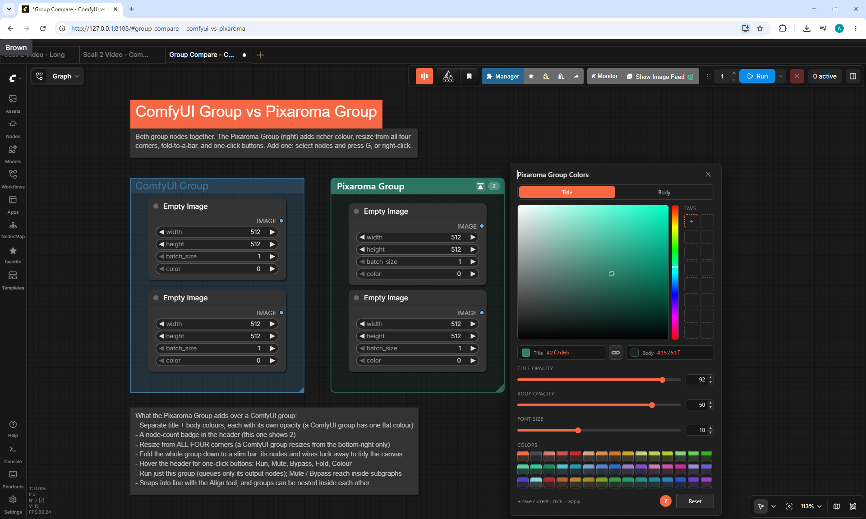
Task: Close the Pixaroma Group Colors panel
Action: point(708,175)
